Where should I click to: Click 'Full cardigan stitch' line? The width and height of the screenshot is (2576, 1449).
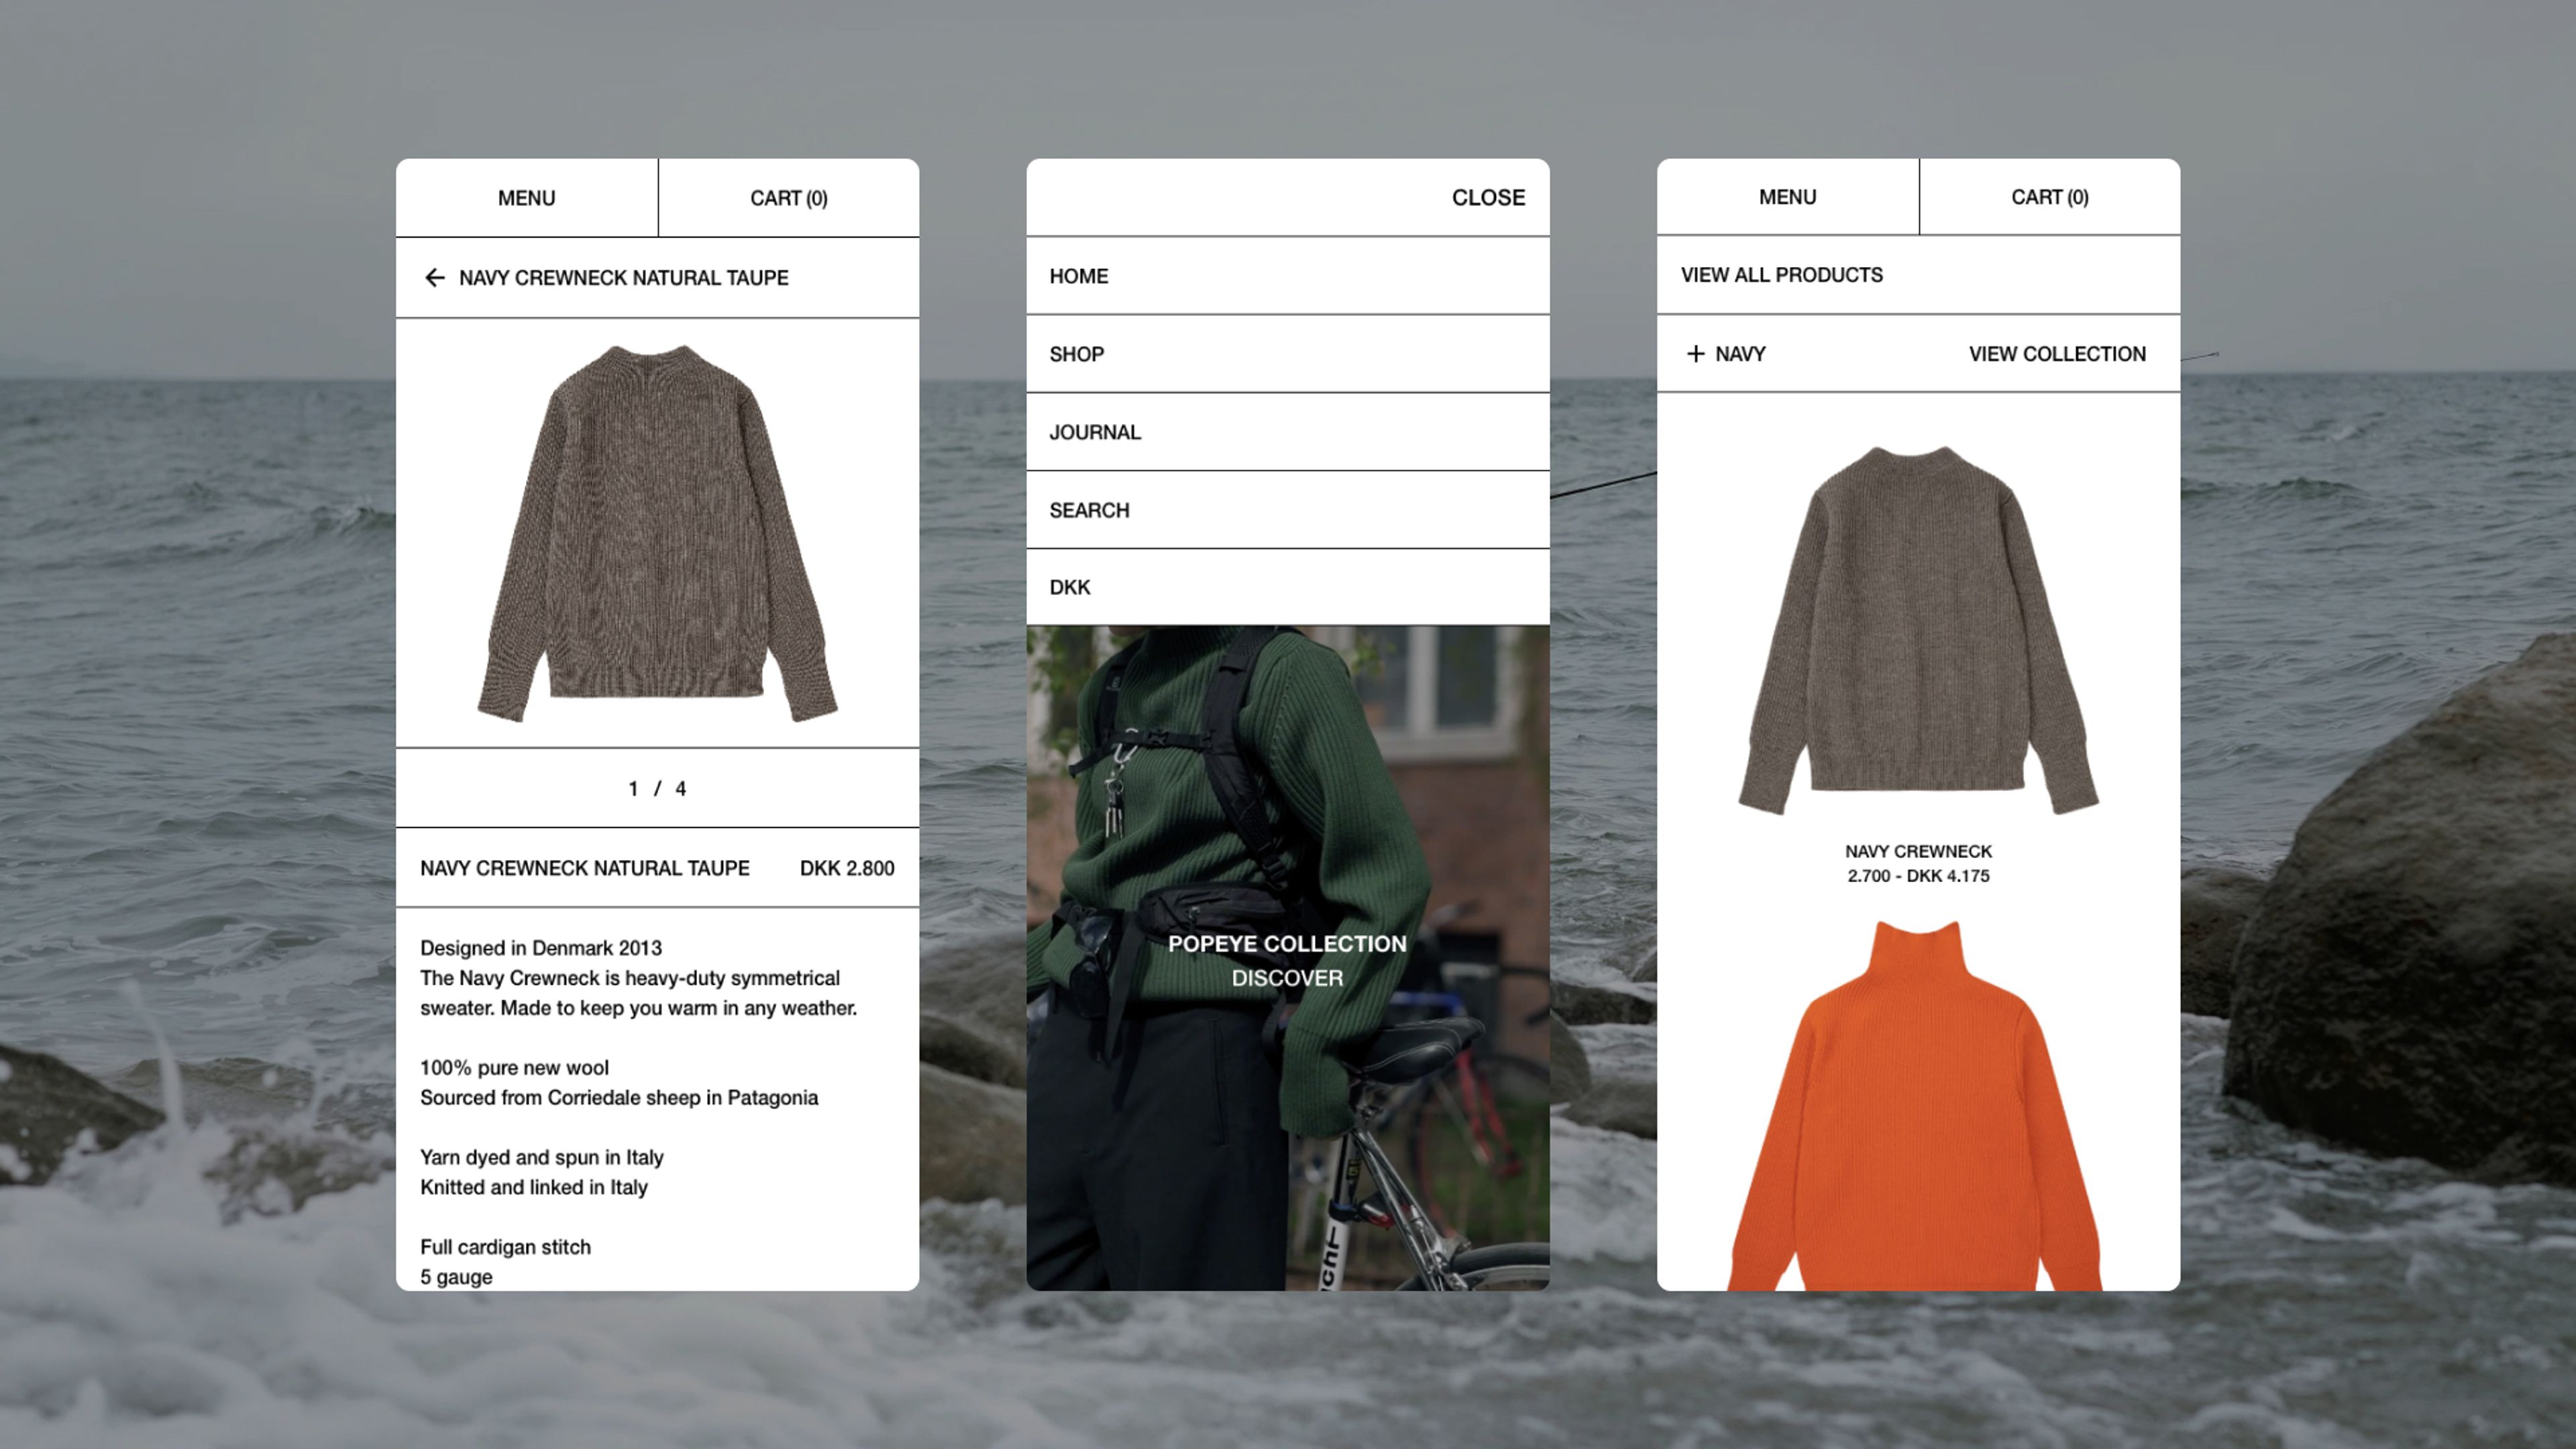(x=505, y=1248)
